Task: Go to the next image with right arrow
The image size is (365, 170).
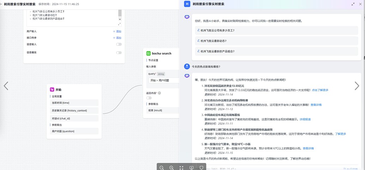Action: pyautogui.click(x=357, y=86)
